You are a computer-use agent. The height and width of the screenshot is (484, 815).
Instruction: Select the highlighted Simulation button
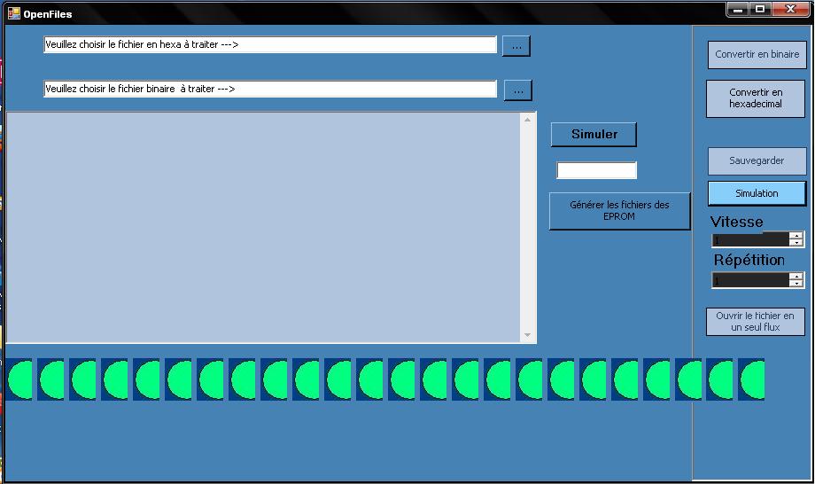(x=757, y=193)
